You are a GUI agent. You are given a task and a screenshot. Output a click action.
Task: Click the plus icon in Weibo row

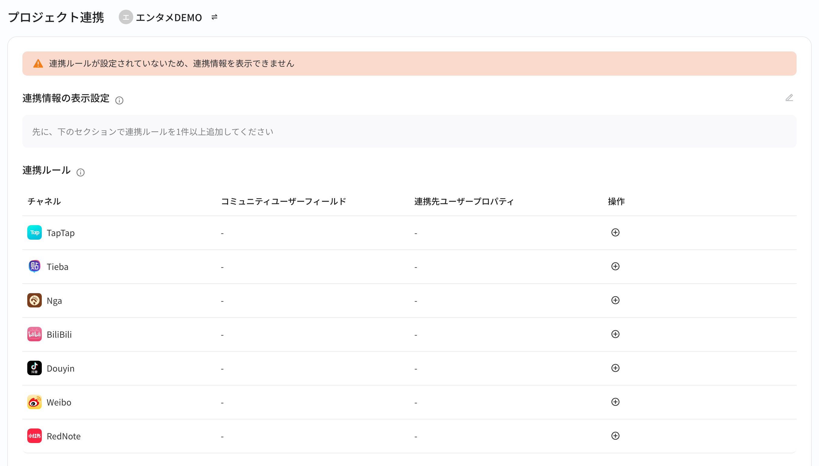tap(615, 402)
